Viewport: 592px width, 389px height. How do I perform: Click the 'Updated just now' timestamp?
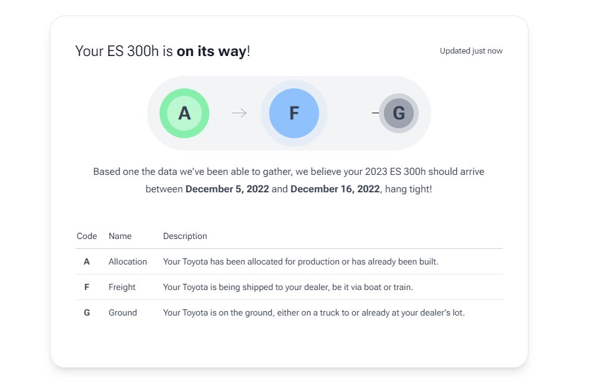click(x=471, y=51)
